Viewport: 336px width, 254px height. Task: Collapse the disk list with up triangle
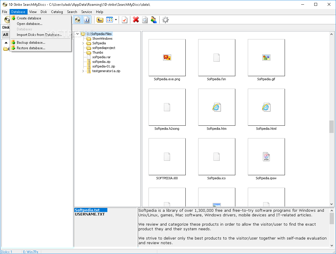coord(6,43)
